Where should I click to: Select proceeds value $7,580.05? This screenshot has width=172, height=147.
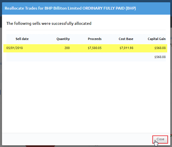95,48
